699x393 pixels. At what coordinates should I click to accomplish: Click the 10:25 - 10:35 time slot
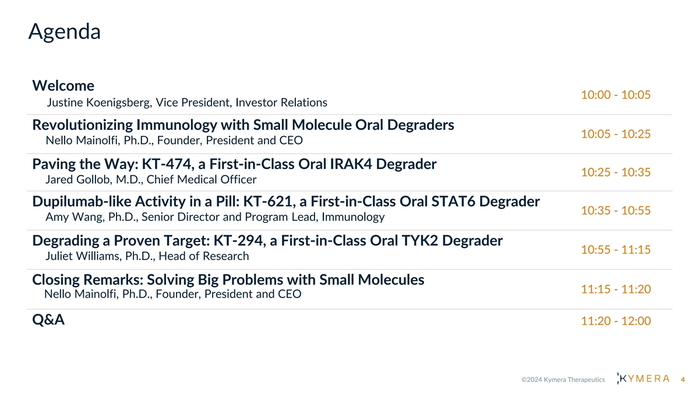tap(616, 172)
